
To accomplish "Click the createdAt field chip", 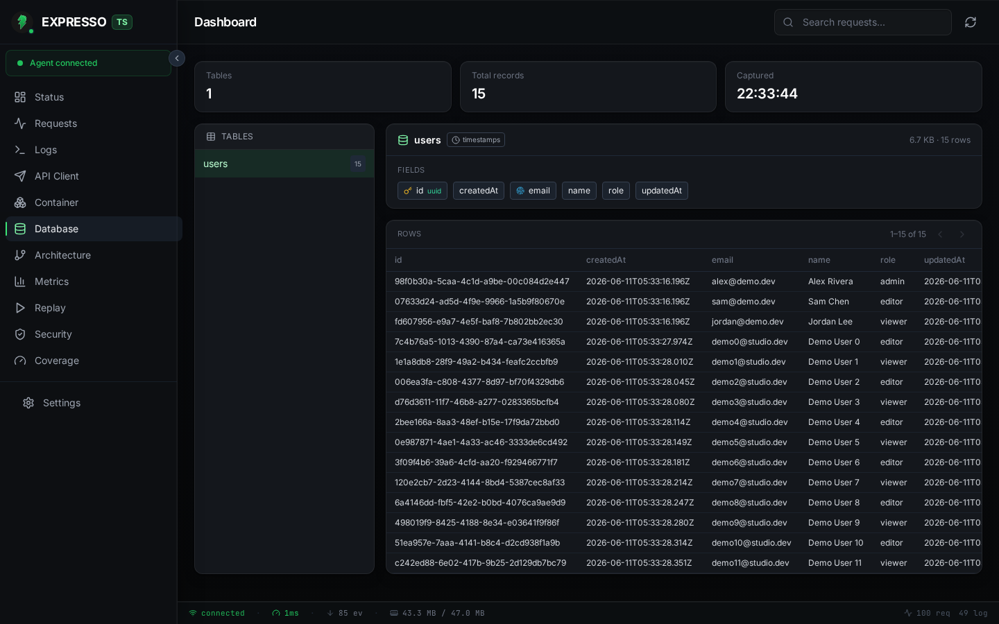I will pyautogui.click(x=479, y=191).
